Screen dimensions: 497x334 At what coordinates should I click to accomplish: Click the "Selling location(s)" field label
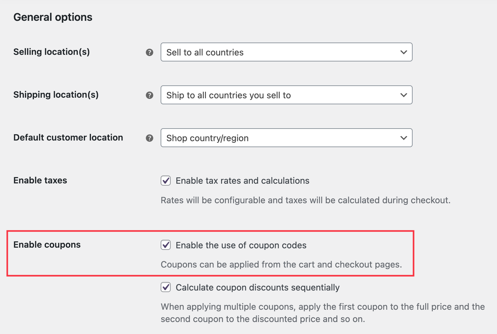pos(52,52)
